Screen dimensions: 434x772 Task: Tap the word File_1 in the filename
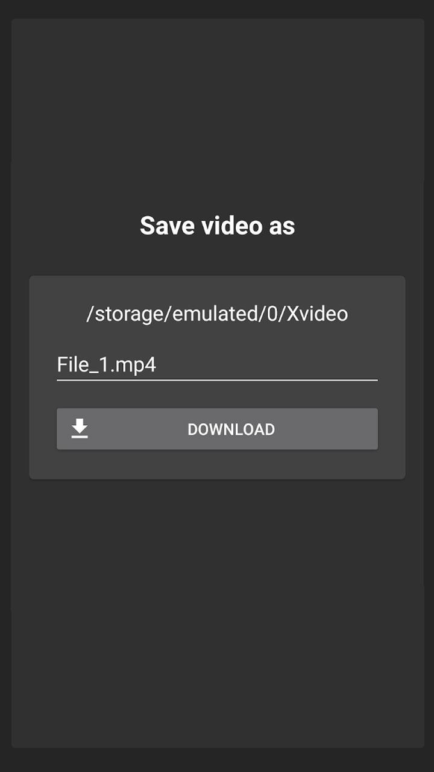[77, 365]
